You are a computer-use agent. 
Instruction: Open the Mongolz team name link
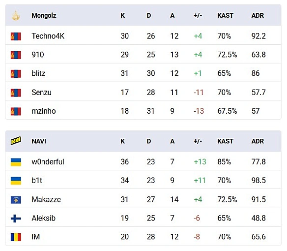(44, 15)
